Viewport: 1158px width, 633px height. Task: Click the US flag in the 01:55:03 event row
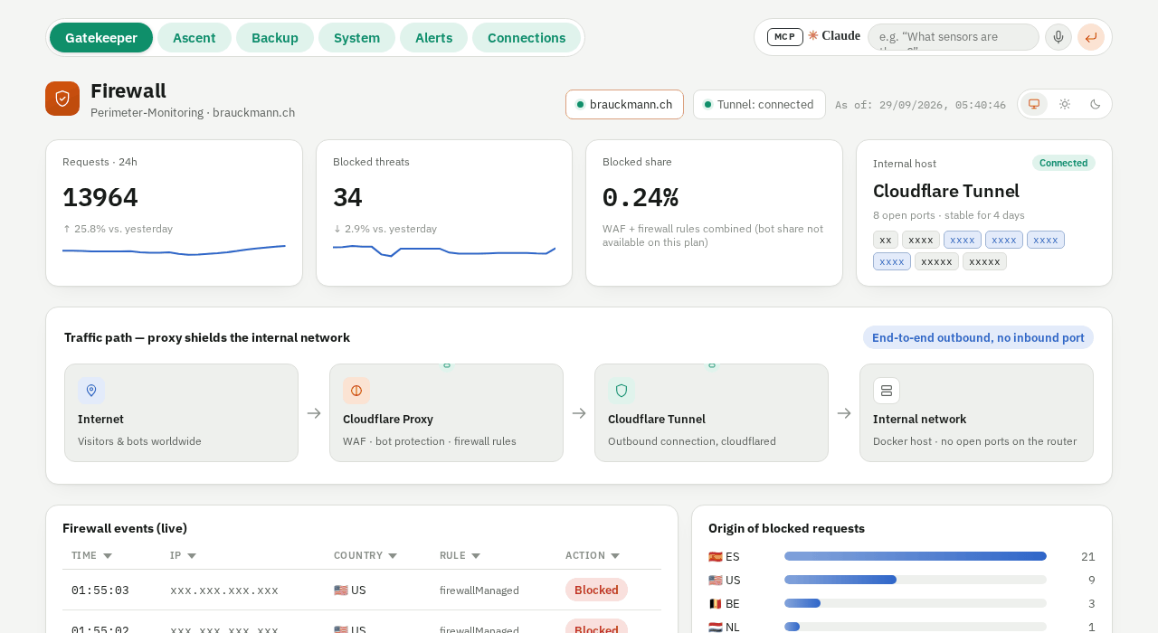coord(341,590)
